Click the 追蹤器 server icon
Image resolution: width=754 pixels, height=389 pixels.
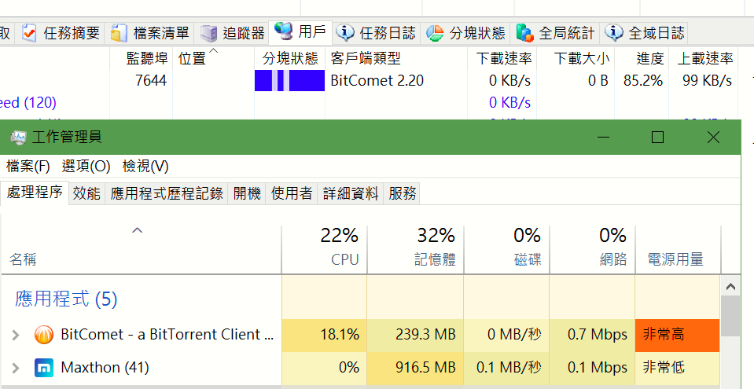click(x=208, y=33)
